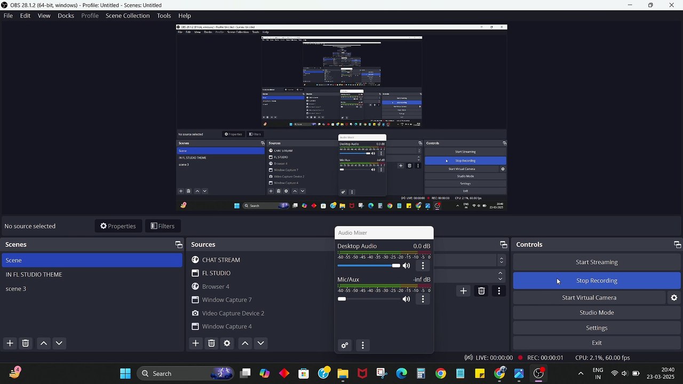The width and height of the screenshot is (683, 384).
Task: Show hidden system tray icons chevron
Action: pyautogui.click(x=581, y=373)
